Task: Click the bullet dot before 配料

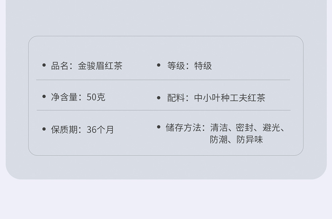Action: click(x=159, y=98)
